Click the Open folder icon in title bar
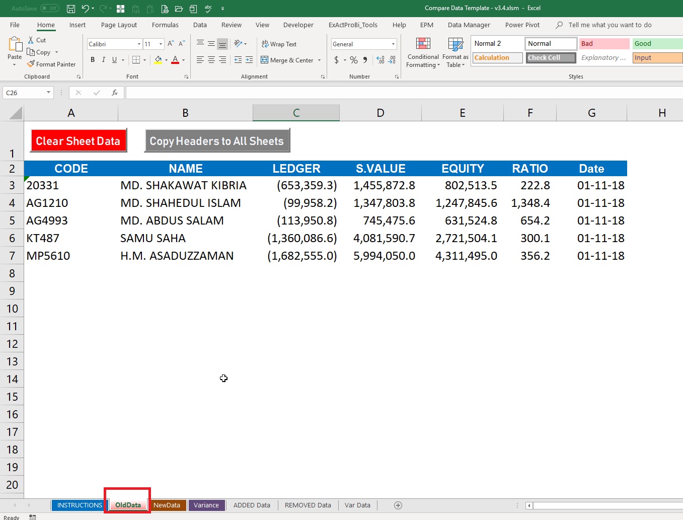 [x=179, y=9]
